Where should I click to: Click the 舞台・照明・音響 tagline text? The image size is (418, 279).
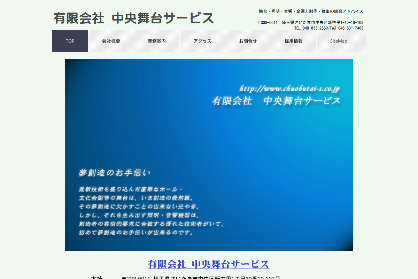click(x=311, y=11)
